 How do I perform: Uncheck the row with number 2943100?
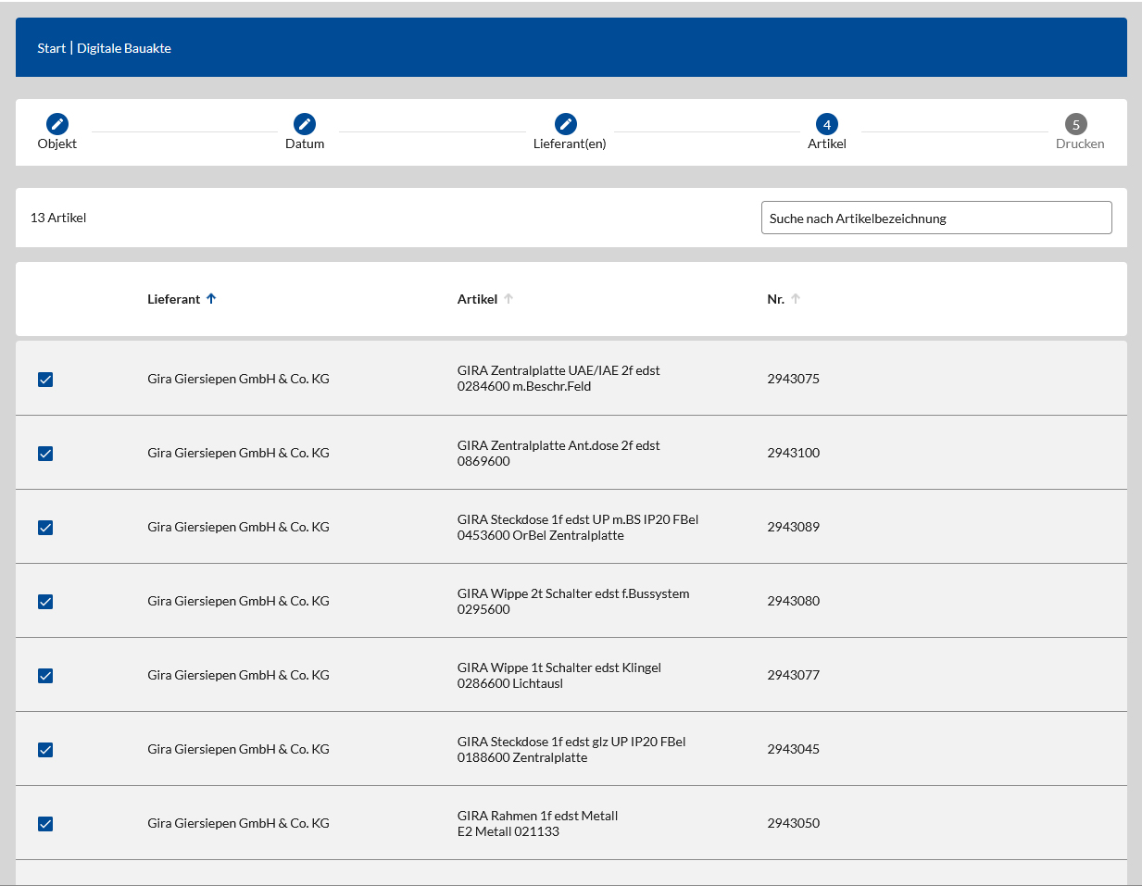pyautogui.click(x=45, y=454)
